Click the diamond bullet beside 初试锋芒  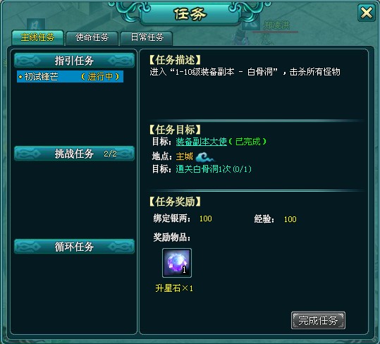coord(20,77)
